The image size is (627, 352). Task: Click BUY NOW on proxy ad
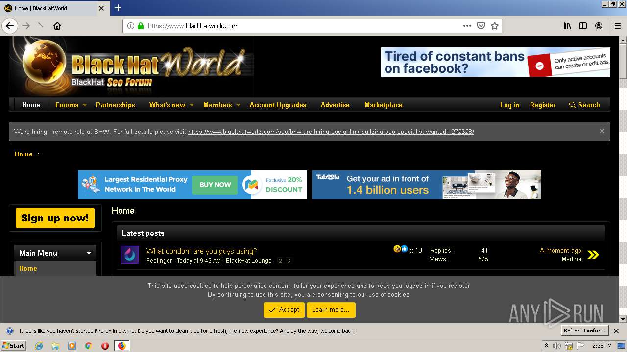(x=215, y=185)
